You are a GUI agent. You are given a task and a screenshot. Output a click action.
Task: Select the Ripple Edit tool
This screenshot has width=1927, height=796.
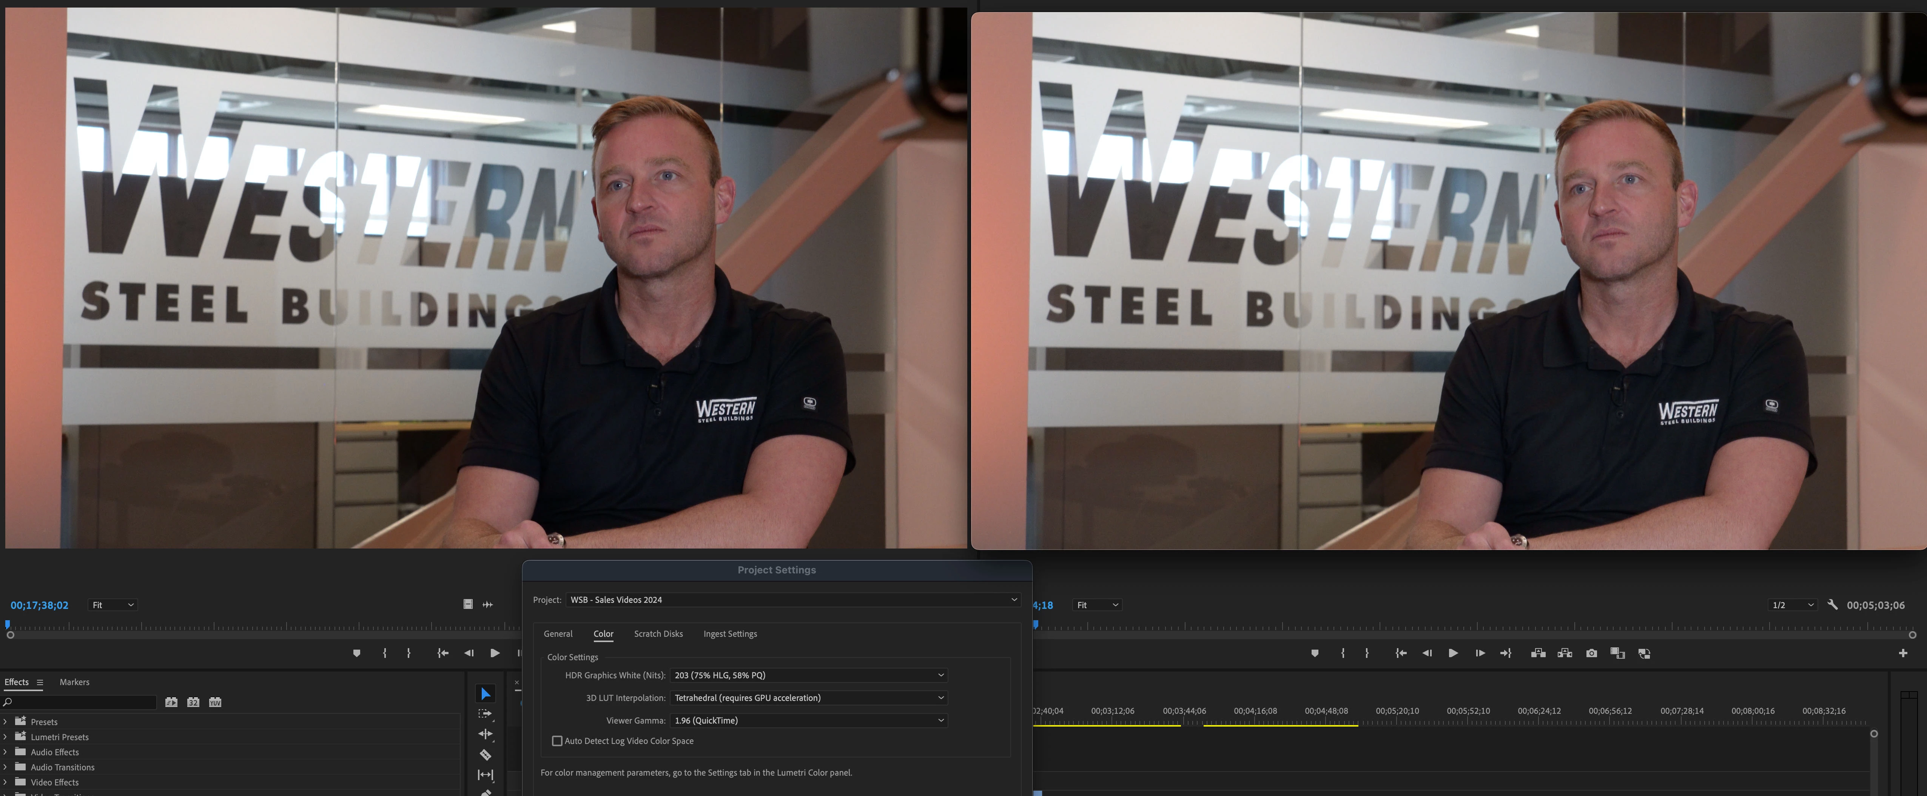coord(485,734)
